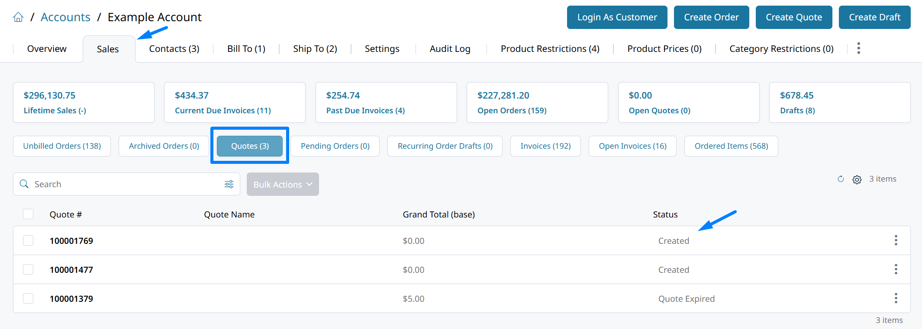Expand the Bulk Actions dropdown
The height and width of the screenshot is (329, 922).
pos(283,184)
